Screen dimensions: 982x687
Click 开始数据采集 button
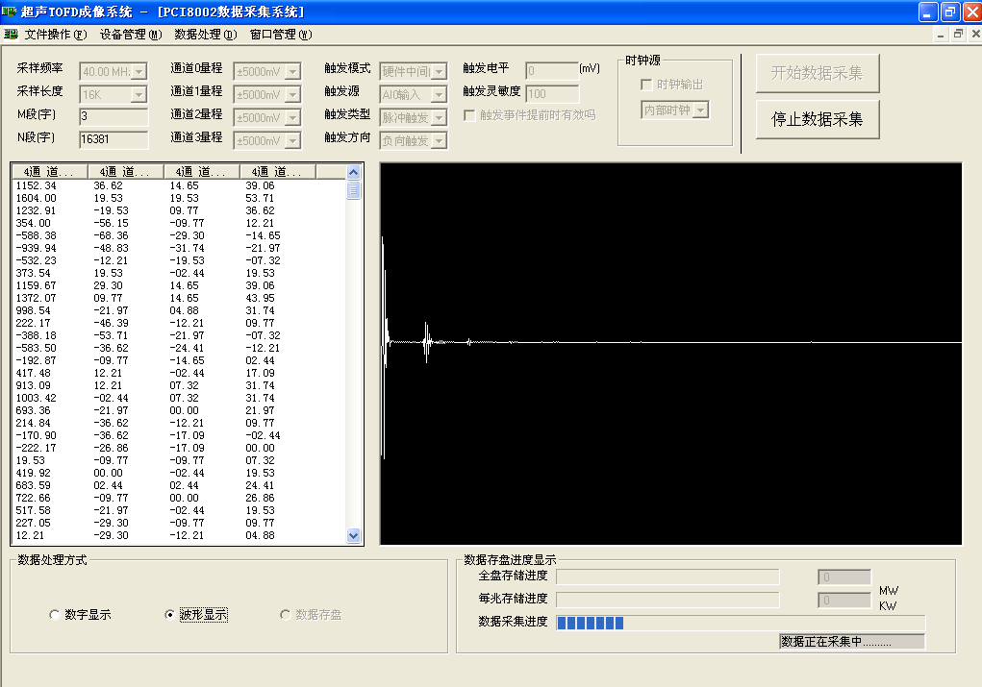pos(818,73)
